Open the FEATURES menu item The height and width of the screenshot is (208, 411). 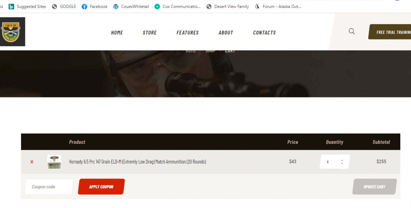(188, 32)
